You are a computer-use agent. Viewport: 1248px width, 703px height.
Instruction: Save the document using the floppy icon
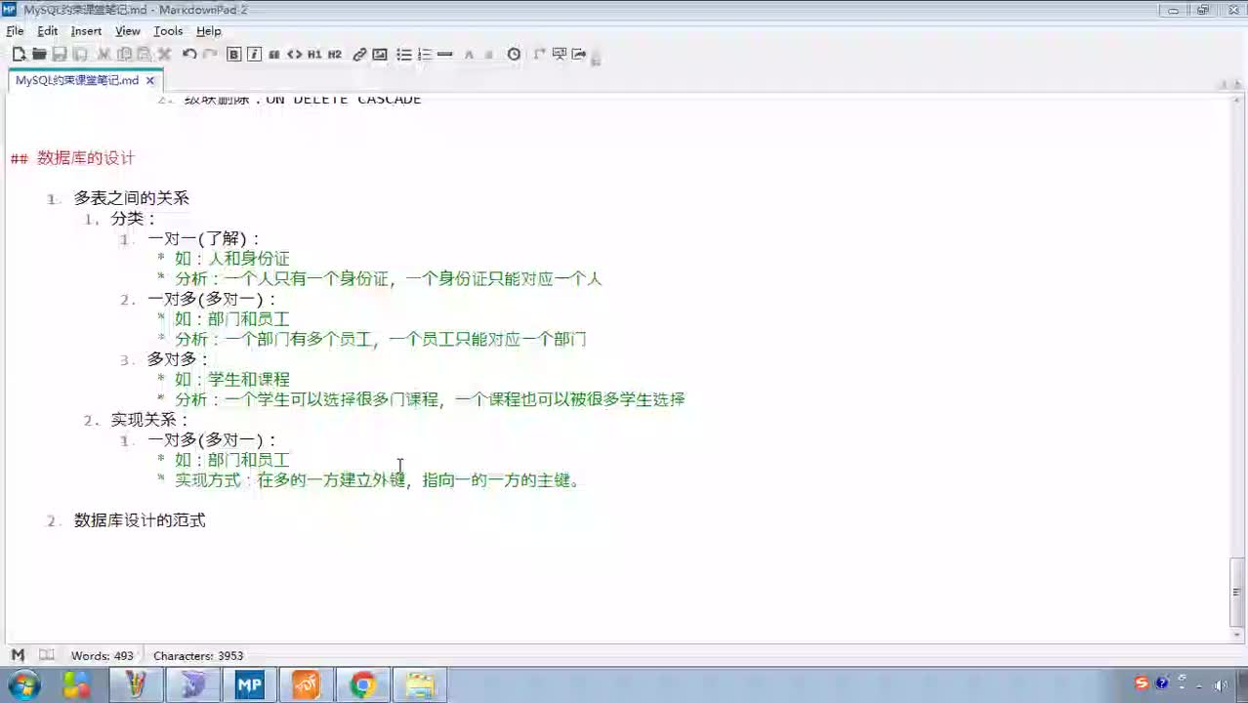click(60, 55)
